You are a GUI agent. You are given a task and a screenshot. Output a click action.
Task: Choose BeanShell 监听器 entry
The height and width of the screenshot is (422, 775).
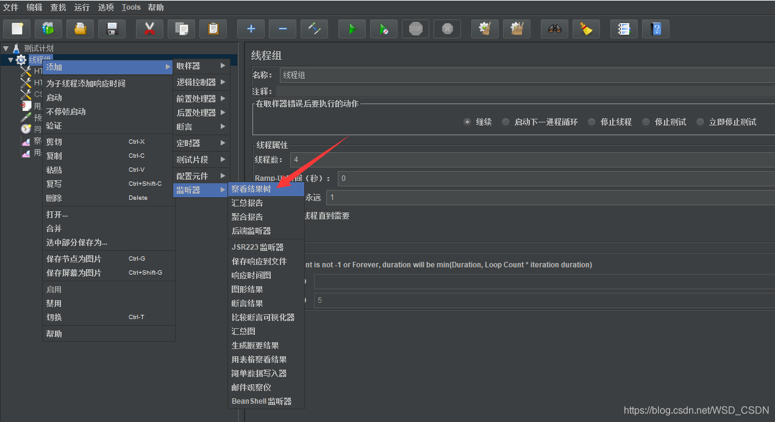click(266, 401)
